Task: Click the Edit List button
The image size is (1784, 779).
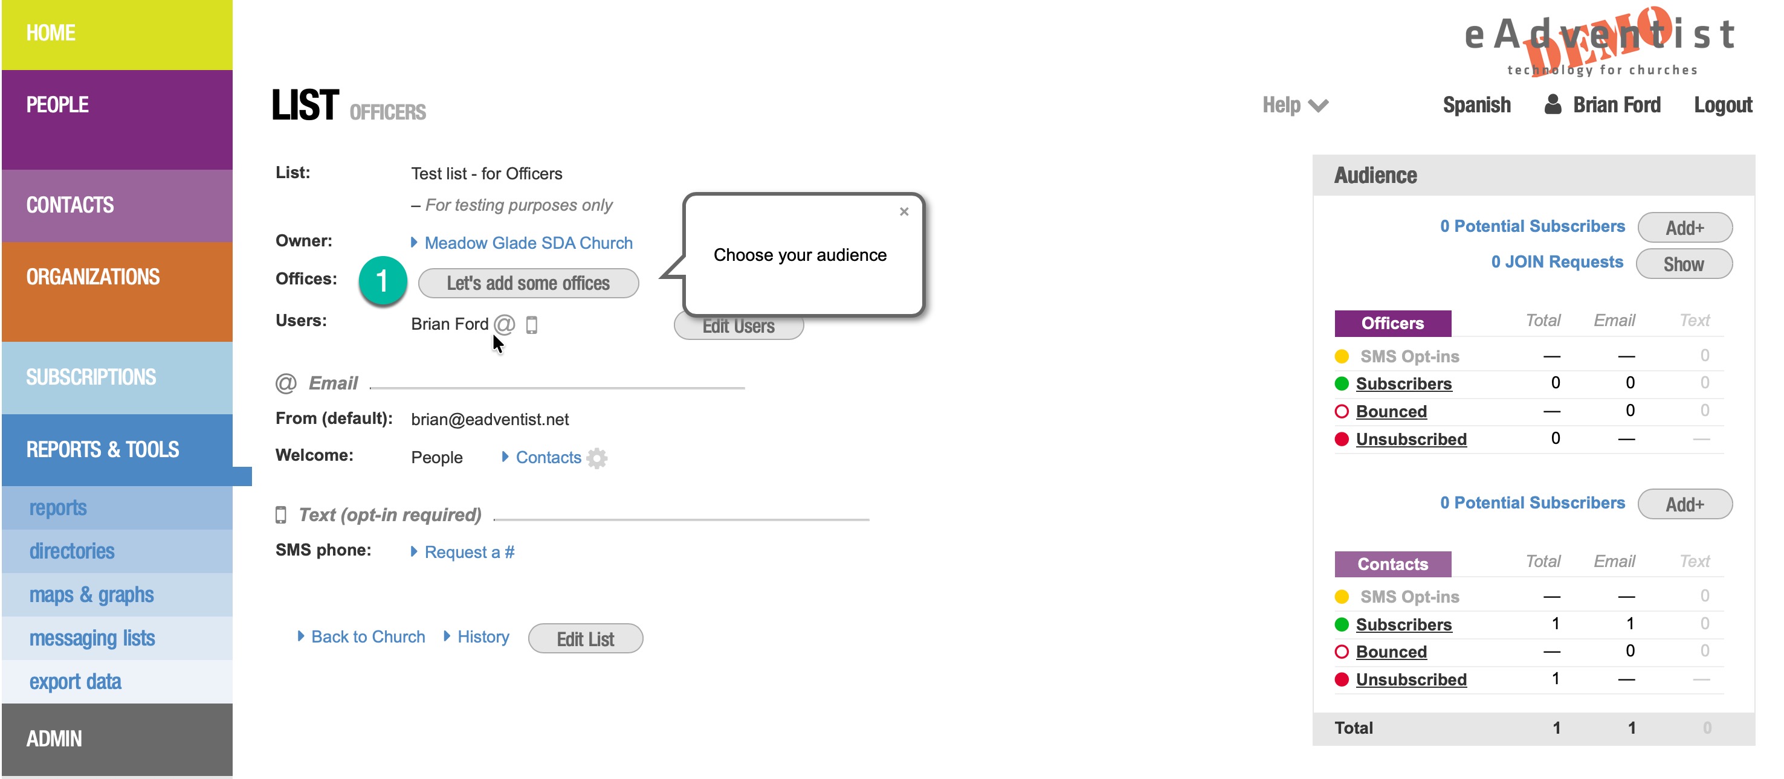Action: 584,638
